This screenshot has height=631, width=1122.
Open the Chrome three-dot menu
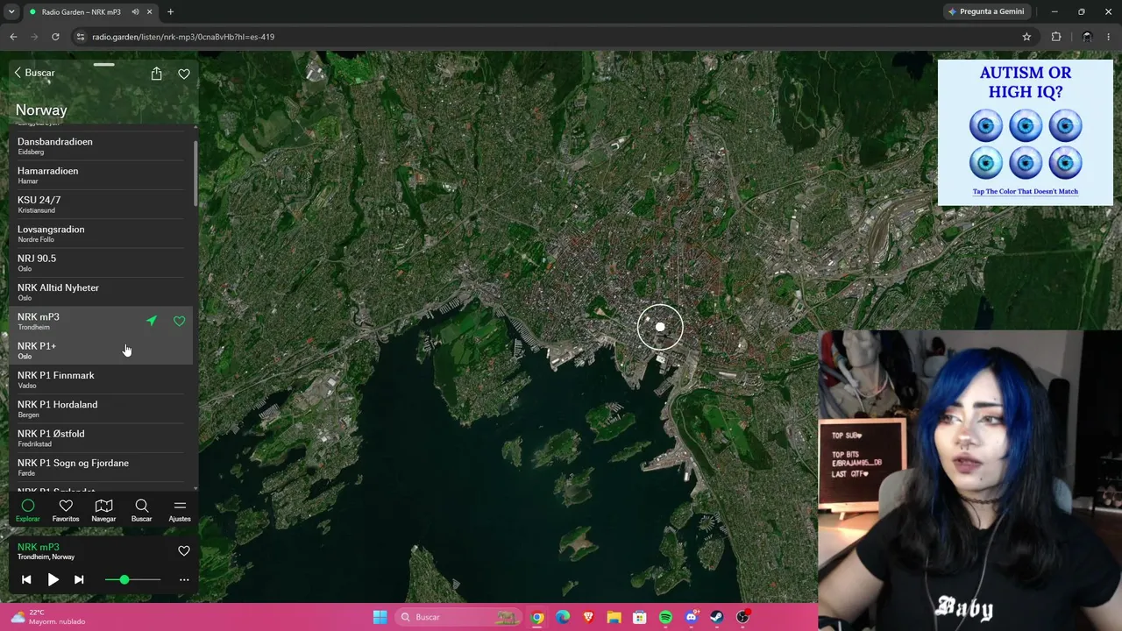tap(1109, 37)
